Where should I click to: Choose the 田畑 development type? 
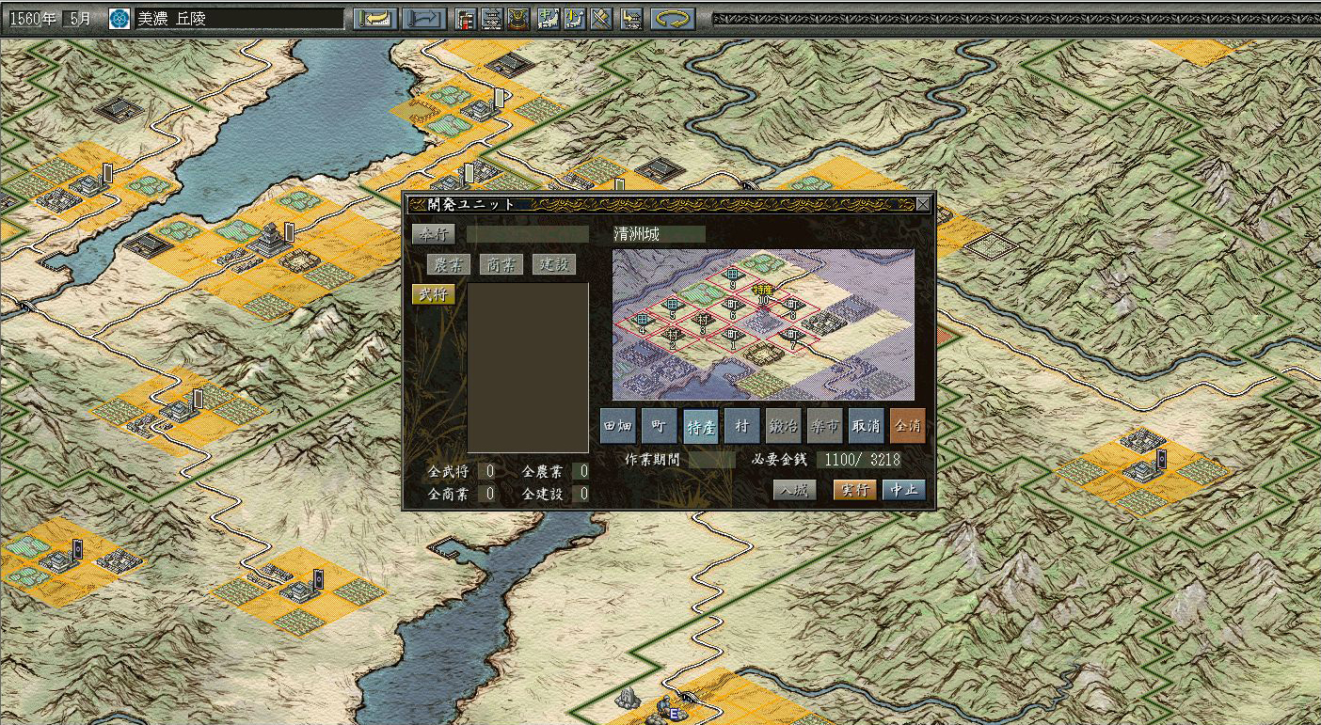click(618, 426)
